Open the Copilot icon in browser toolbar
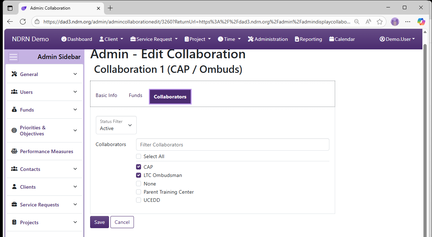 421,22
